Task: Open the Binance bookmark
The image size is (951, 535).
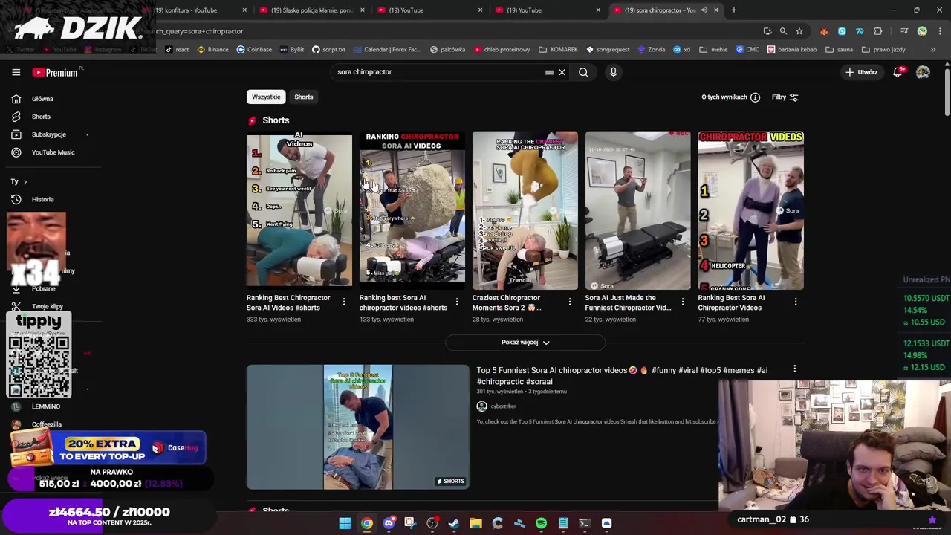Action: pos(212,50)
